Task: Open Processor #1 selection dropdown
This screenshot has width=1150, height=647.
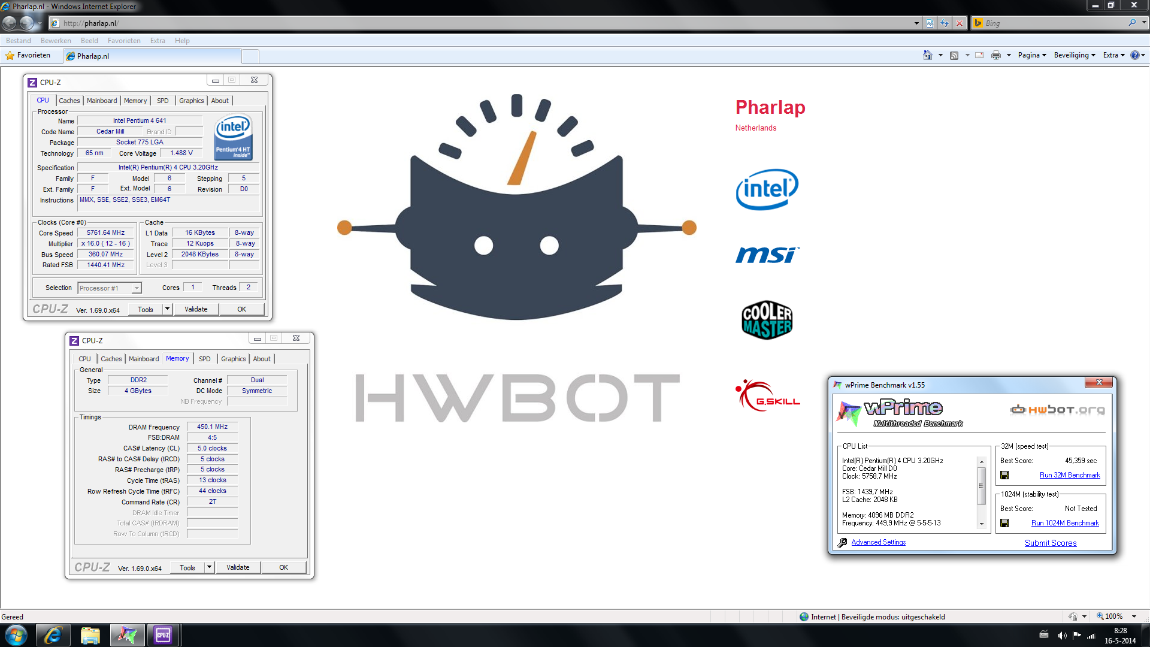Action: coord(137,288)
